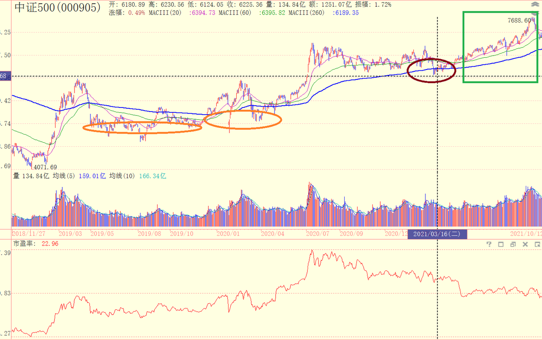Select the 2020/04 date axis label
This screenshot has width=542, height=340.
pyautogui.click(x=273, y=233)
